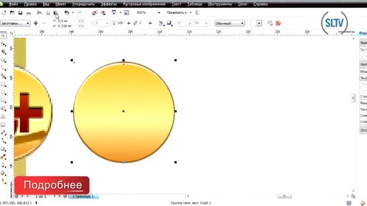Select the Rectangle tool

3,84
